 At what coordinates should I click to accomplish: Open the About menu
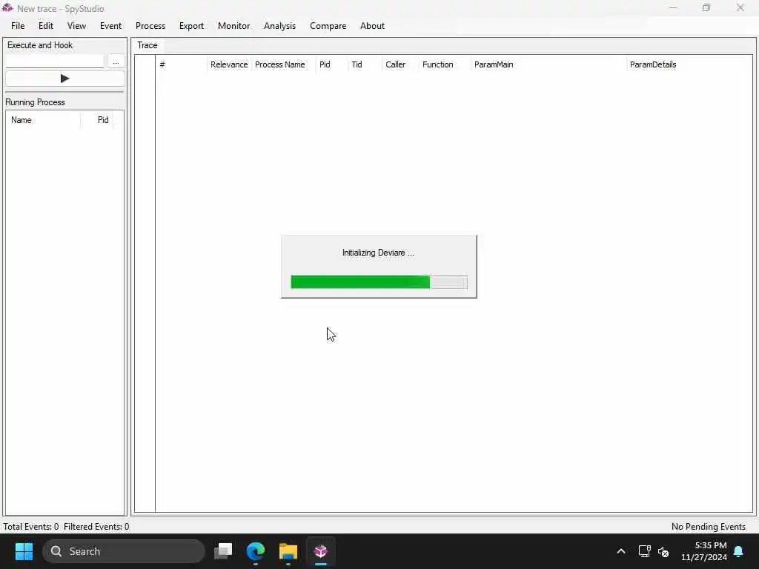372,26
